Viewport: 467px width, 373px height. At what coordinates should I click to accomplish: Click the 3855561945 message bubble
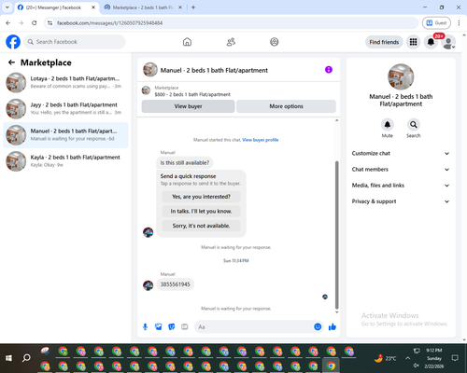(176, 284)
